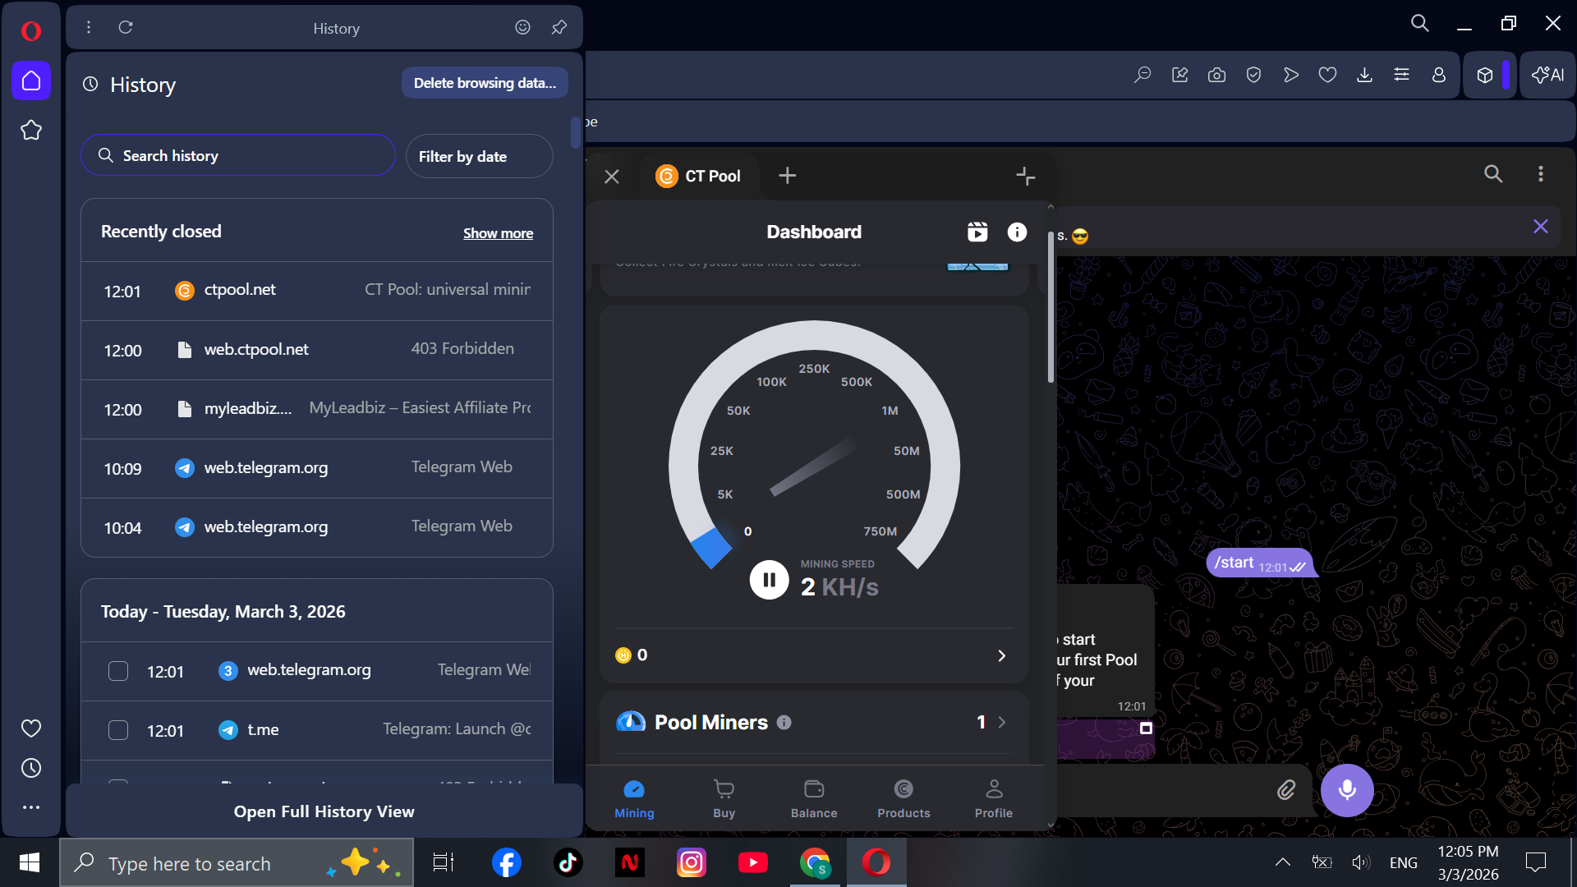
Task: Switch to the Profile tab
Action: coord(994,799)
